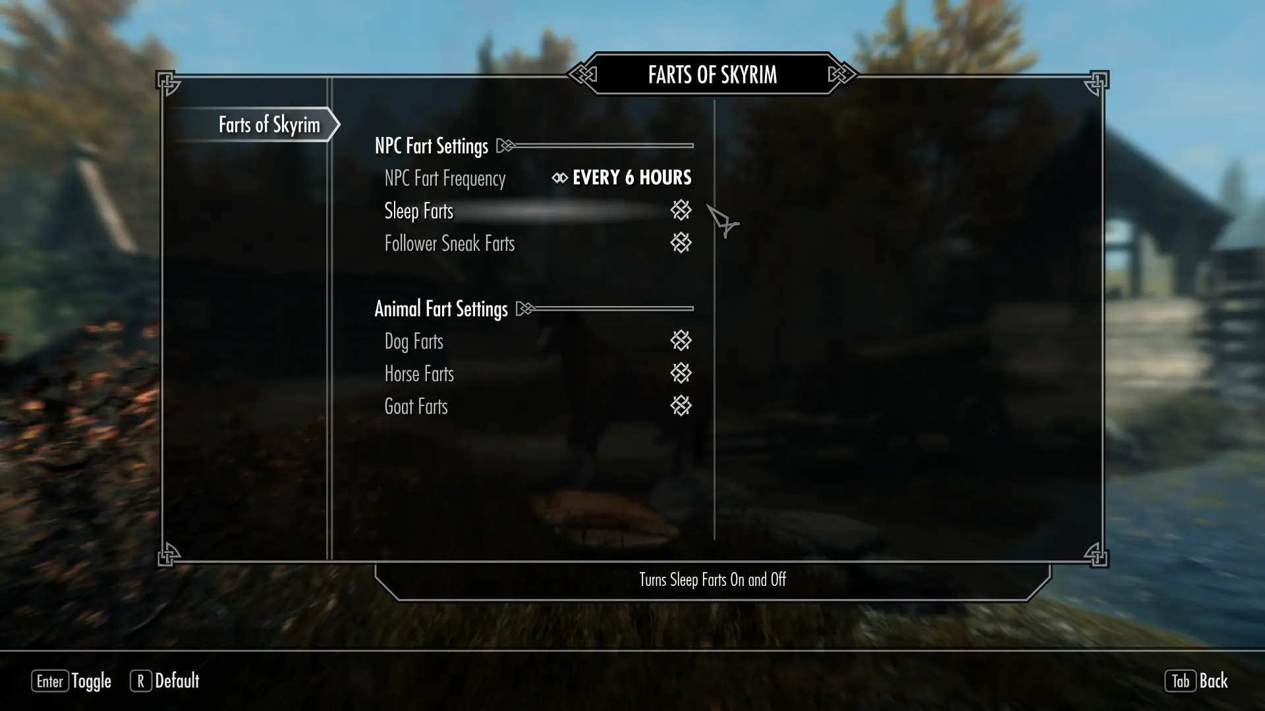This screenshot has height=711, width=1265.
Task: Select Farts of Skyrim menu item
Action: (269, 124)
